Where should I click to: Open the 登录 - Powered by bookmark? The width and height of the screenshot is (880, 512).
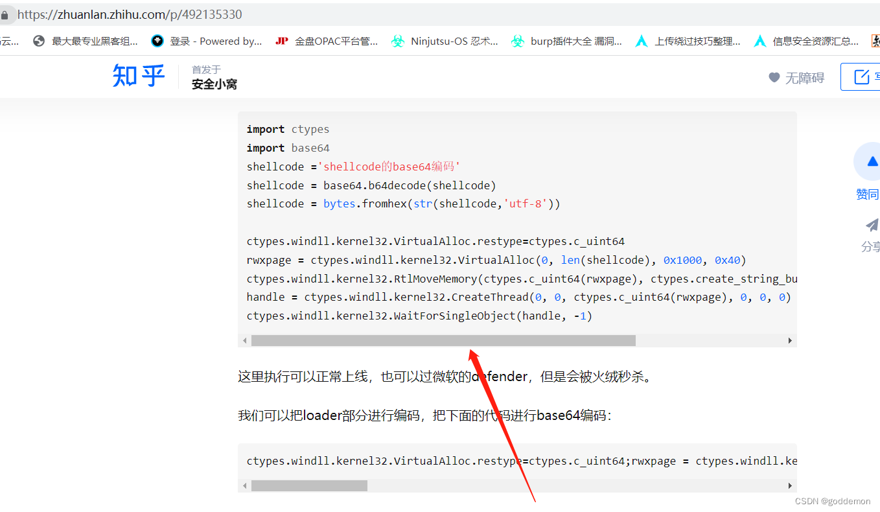(207, 41)
